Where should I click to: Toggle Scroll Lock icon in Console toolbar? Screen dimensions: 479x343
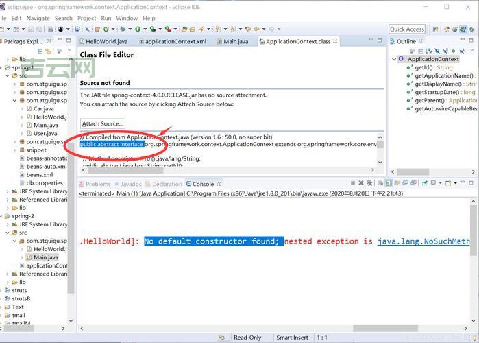(x=389, y=182)
